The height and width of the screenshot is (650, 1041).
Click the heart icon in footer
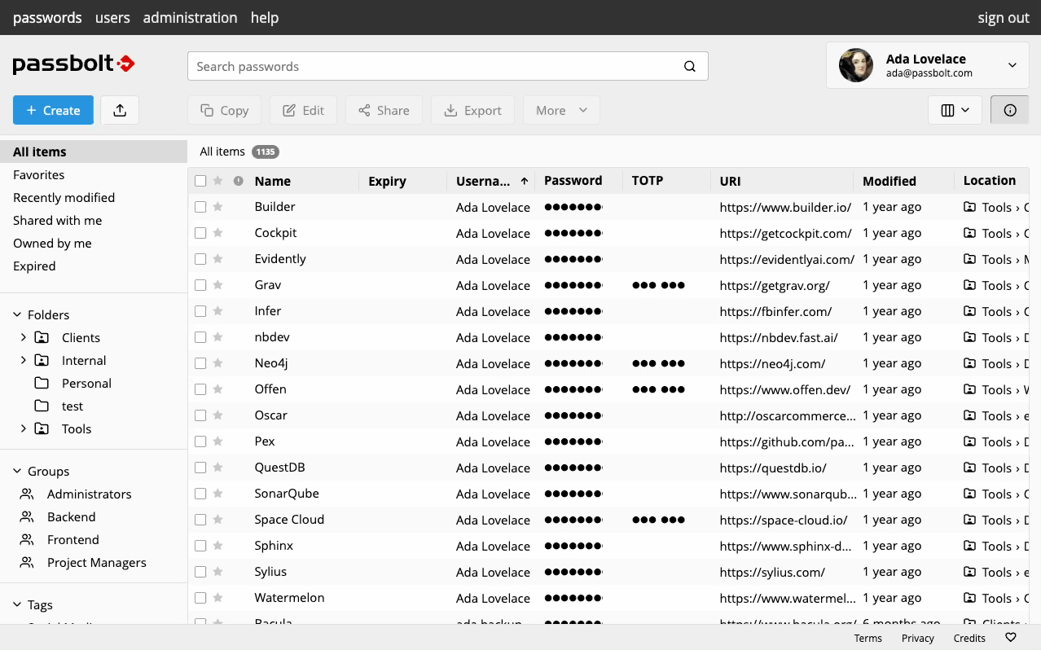click(x=1011, y=638)
